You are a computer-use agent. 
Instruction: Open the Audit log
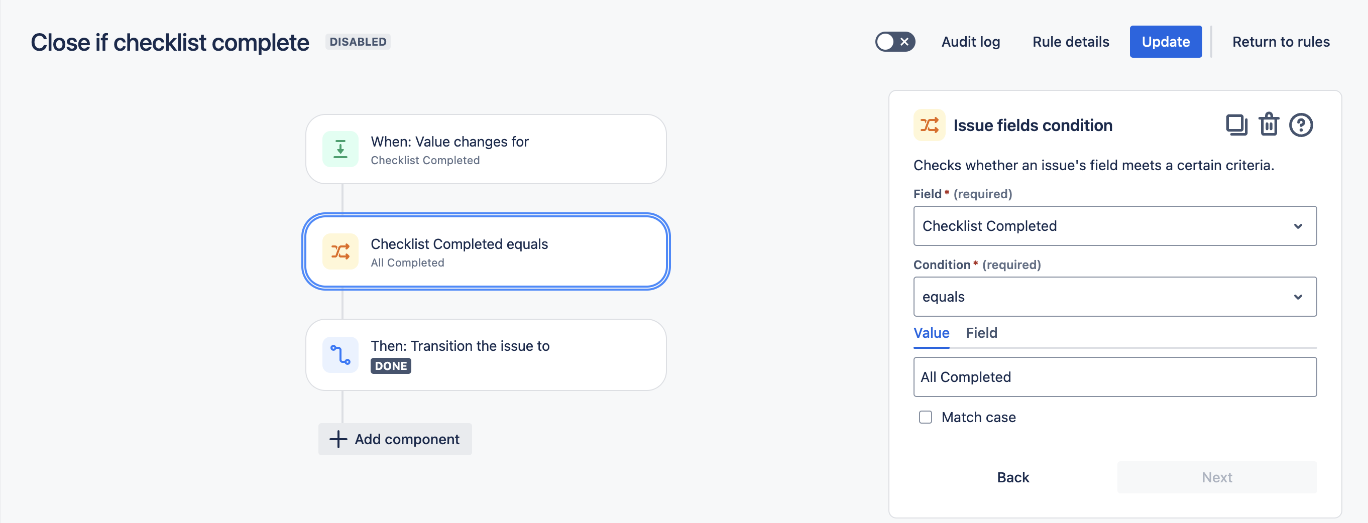[x=970, y=42]
